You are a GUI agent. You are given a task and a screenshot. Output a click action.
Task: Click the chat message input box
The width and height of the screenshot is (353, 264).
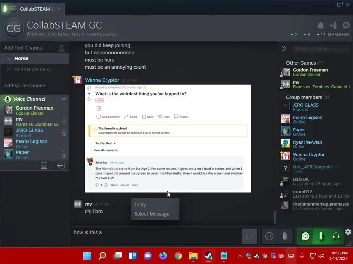156,236
